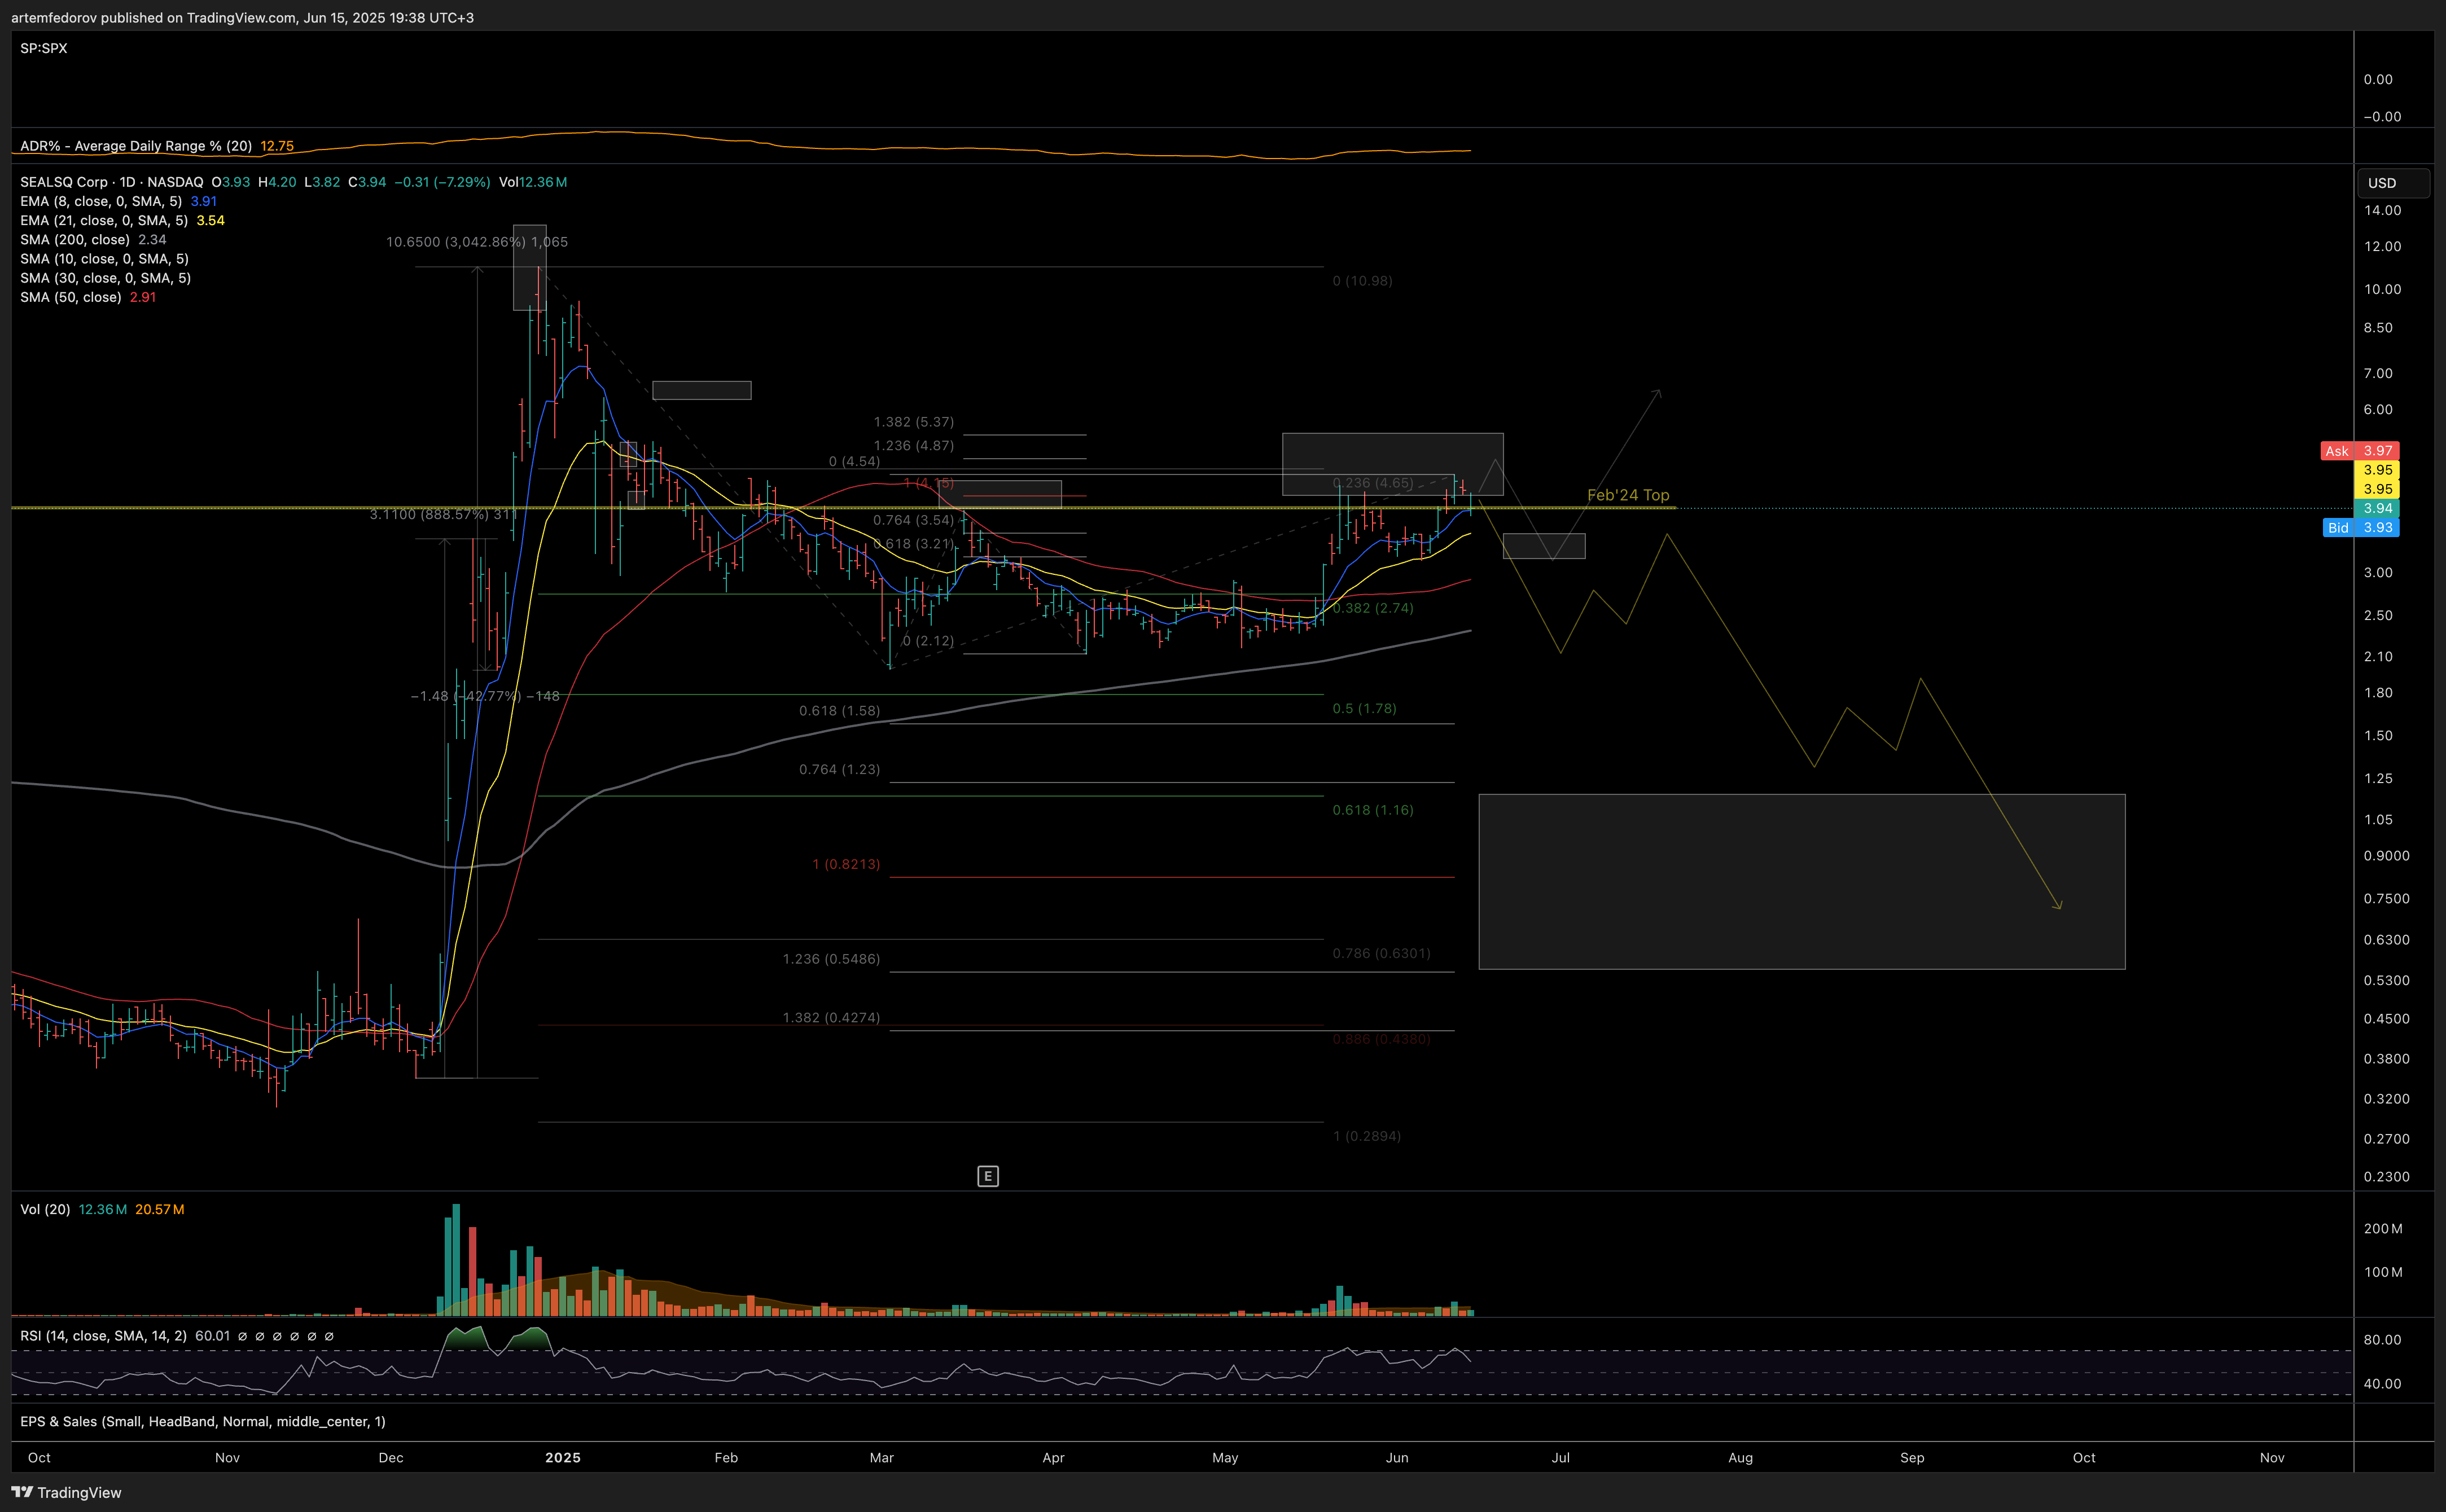Image resolution: width=2446 pixels, height=1512 pixels.
Task: Click the 80.00 RSI axis label
Action: (x=2382, y=1340)
